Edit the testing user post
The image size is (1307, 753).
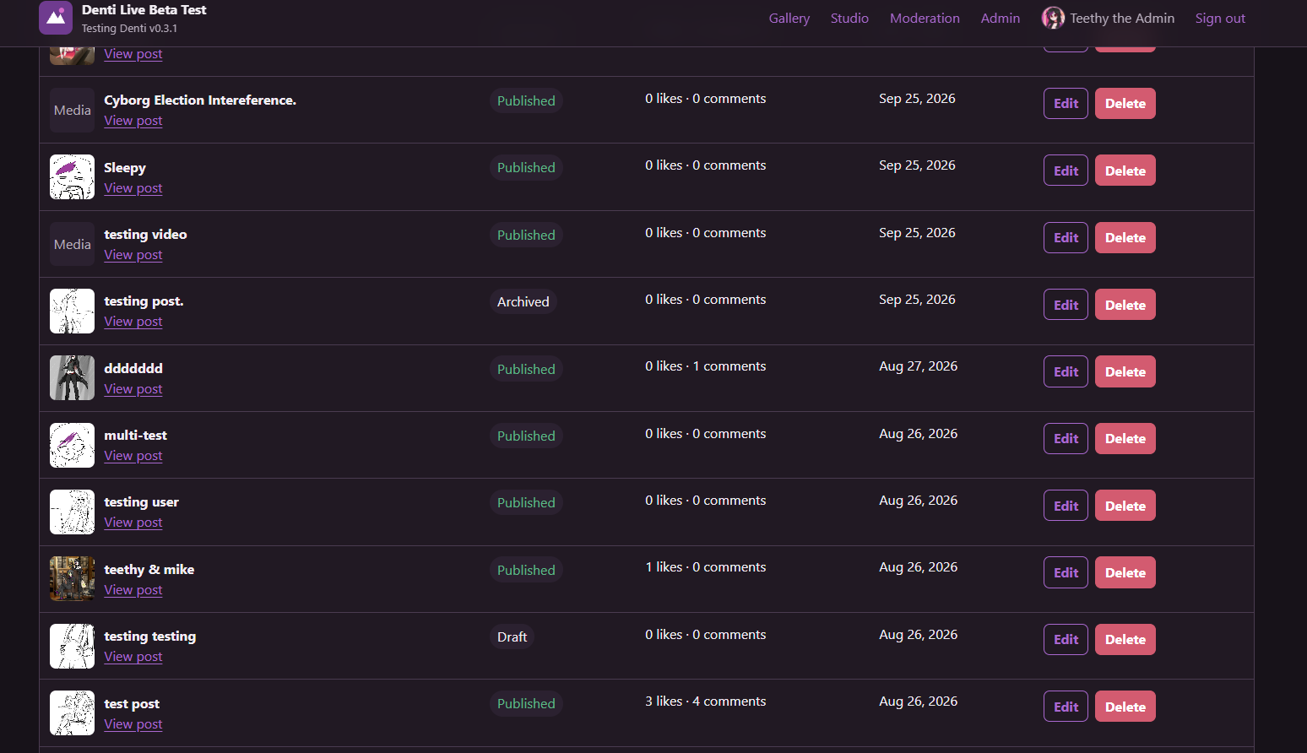[x=1066, y=506]
